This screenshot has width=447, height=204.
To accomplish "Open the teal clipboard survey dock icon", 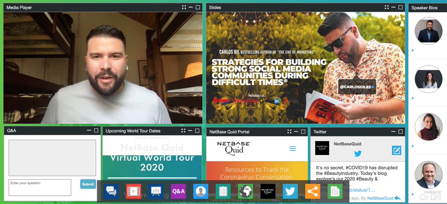I will coord(223,191).
